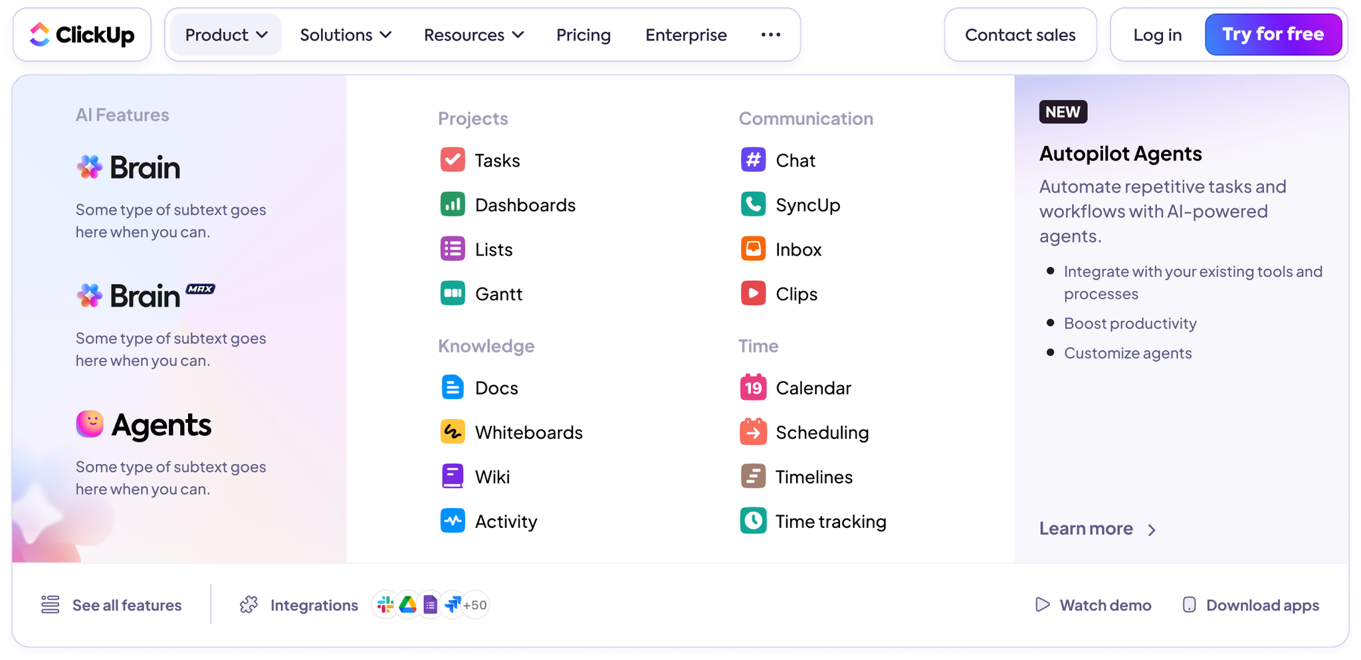Expand the Solutions dropdown

coord(346,35)
